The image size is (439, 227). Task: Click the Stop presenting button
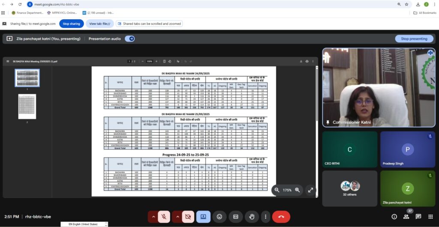click(x=414, y=39)
